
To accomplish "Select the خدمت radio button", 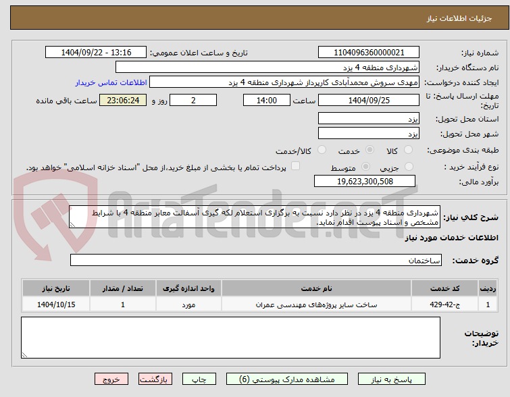I will coord(369,150).
